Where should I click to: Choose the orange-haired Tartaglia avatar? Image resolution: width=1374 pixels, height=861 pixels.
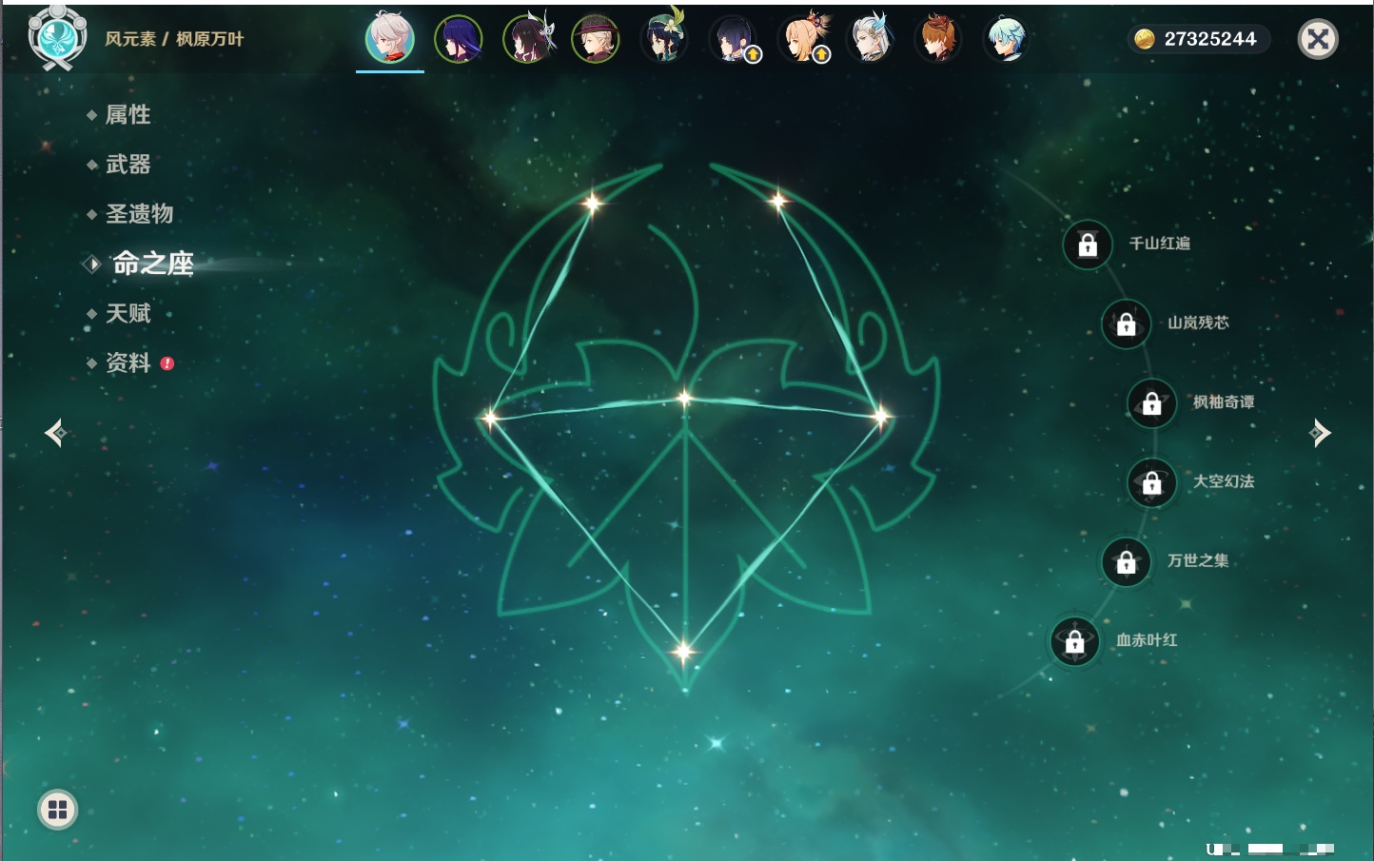point(937,40)
